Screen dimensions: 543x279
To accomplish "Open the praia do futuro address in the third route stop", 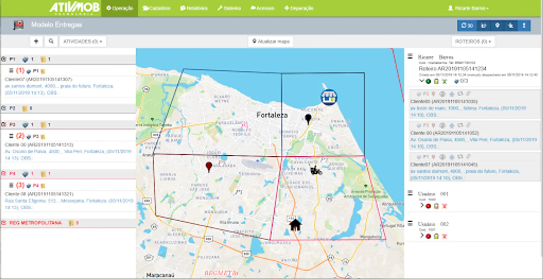I will [x=465, y=175].
